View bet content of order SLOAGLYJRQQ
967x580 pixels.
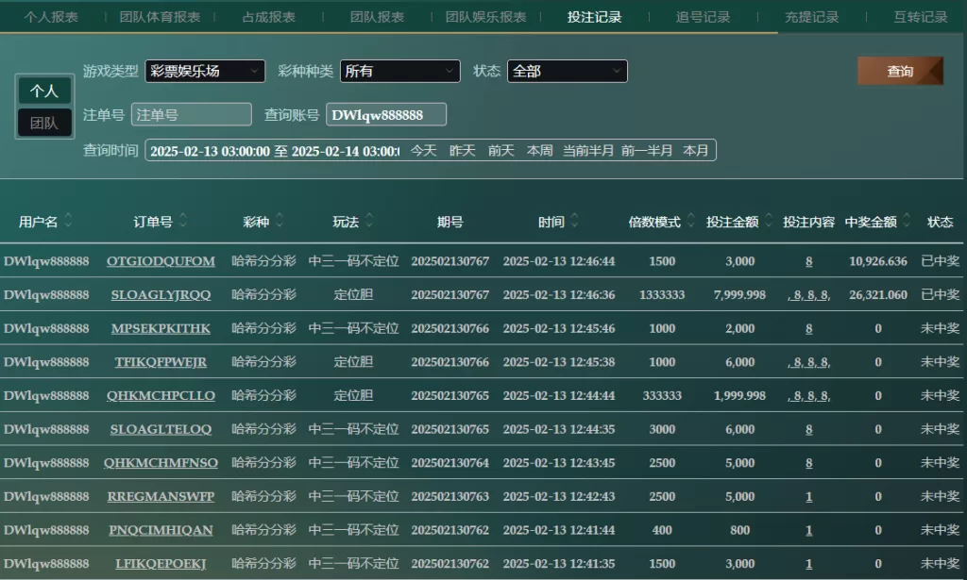pyautogui.click(x=808, y=295)
